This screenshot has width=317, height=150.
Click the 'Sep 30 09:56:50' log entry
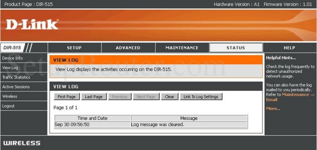72,125
